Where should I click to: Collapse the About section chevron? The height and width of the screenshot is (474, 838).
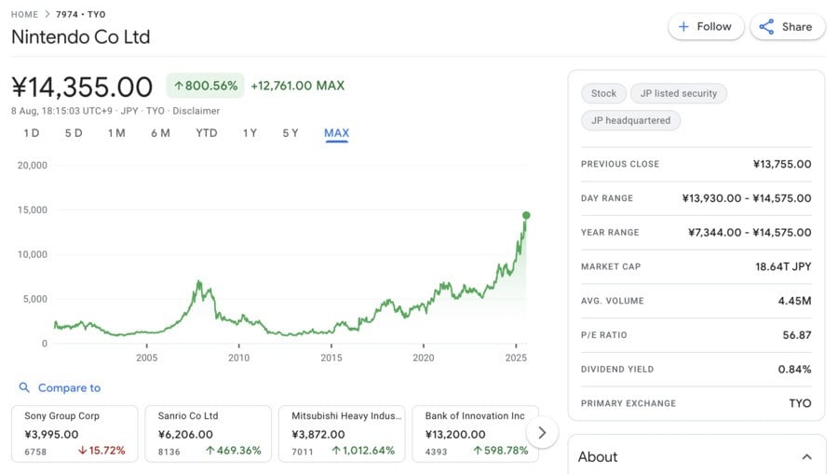point(806,456)
